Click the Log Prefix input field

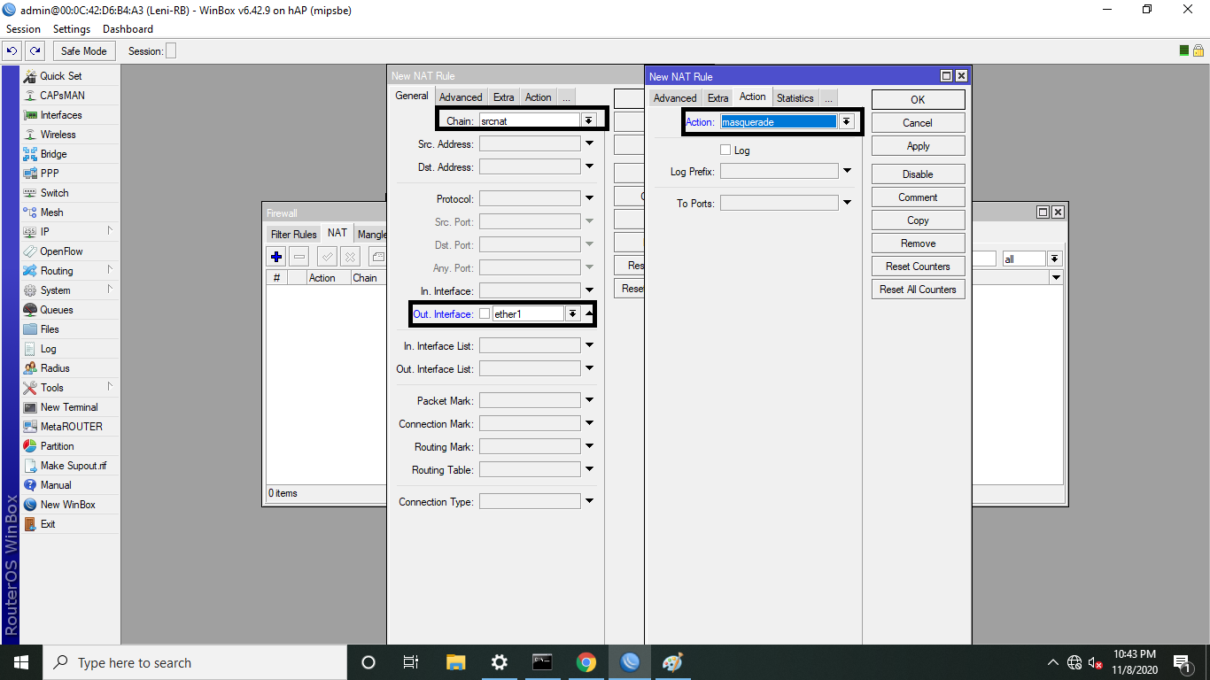click(x=779, y=171)
